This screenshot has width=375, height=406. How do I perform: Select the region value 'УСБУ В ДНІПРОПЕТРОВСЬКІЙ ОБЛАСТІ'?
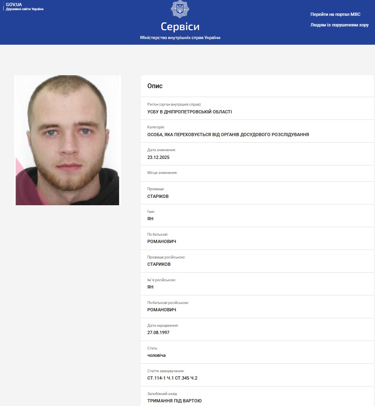[189, 112]
